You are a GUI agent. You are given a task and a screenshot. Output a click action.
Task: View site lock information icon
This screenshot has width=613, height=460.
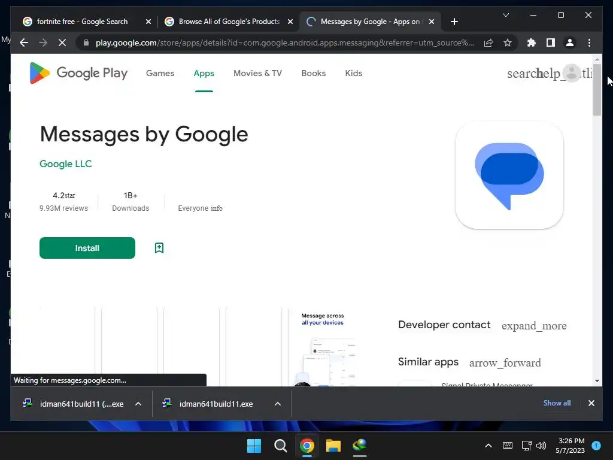(x=86, y=43)
